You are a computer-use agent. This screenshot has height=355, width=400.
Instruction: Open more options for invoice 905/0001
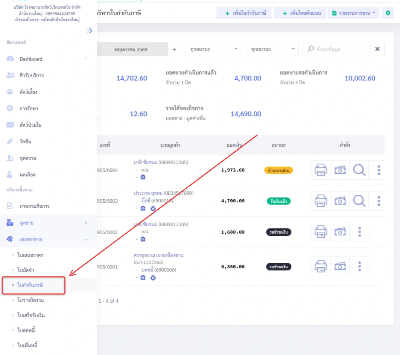359,267
